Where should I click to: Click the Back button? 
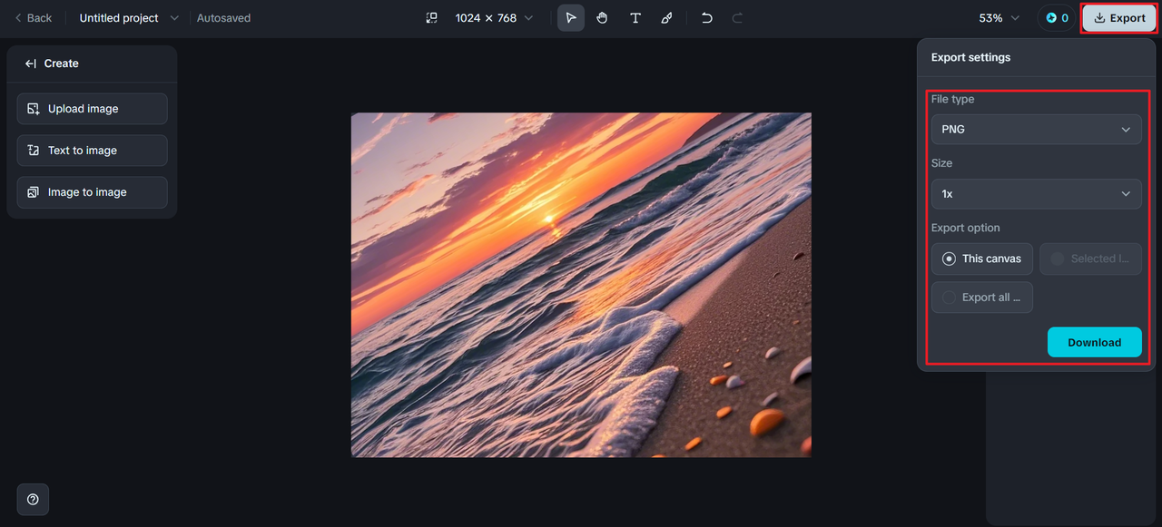(x=33, y=18)
